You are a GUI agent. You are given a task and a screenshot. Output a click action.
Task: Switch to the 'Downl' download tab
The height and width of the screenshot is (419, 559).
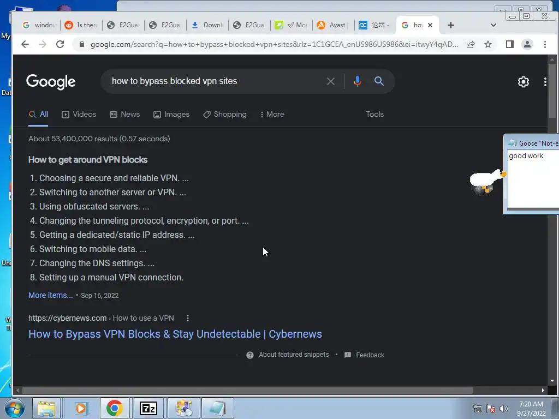(x=207, y=25)
